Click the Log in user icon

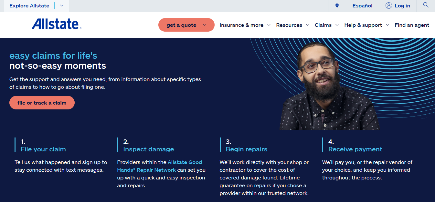tap(389, 6)
